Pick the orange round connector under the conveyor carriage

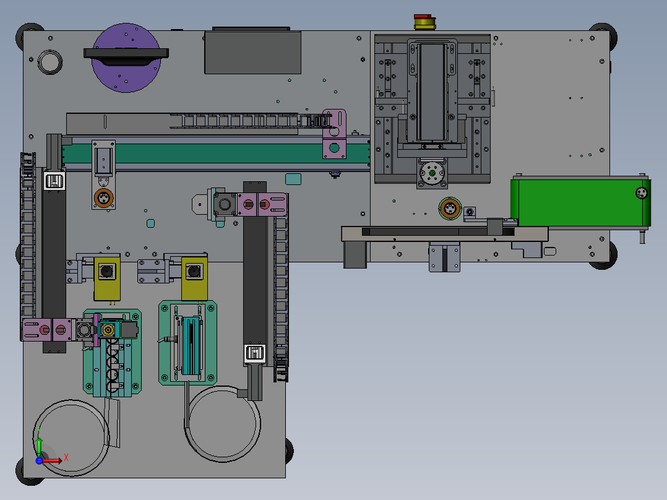point(103,197)
